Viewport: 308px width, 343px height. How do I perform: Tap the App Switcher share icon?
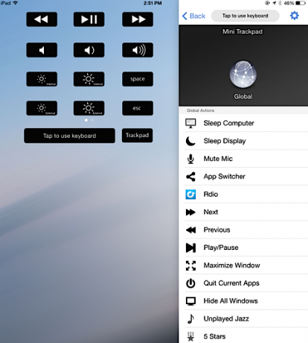(190, 177)
